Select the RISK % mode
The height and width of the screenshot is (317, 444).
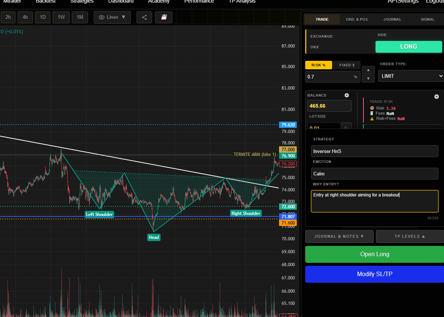click(x=318, y=65)
